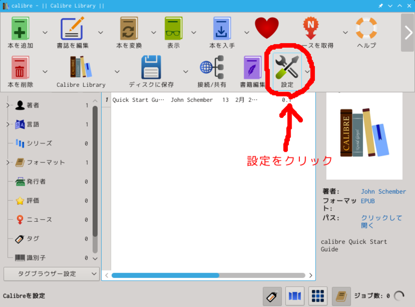This screenshot has width=415, height=307.
Task: Toggle book details panel button in status bar
Action: (x=341, y=296)
